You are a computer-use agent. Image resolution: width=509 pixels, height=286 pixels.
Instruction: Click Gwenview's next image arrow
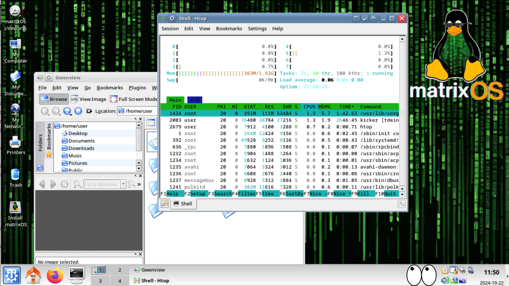(x=53, y=185)
